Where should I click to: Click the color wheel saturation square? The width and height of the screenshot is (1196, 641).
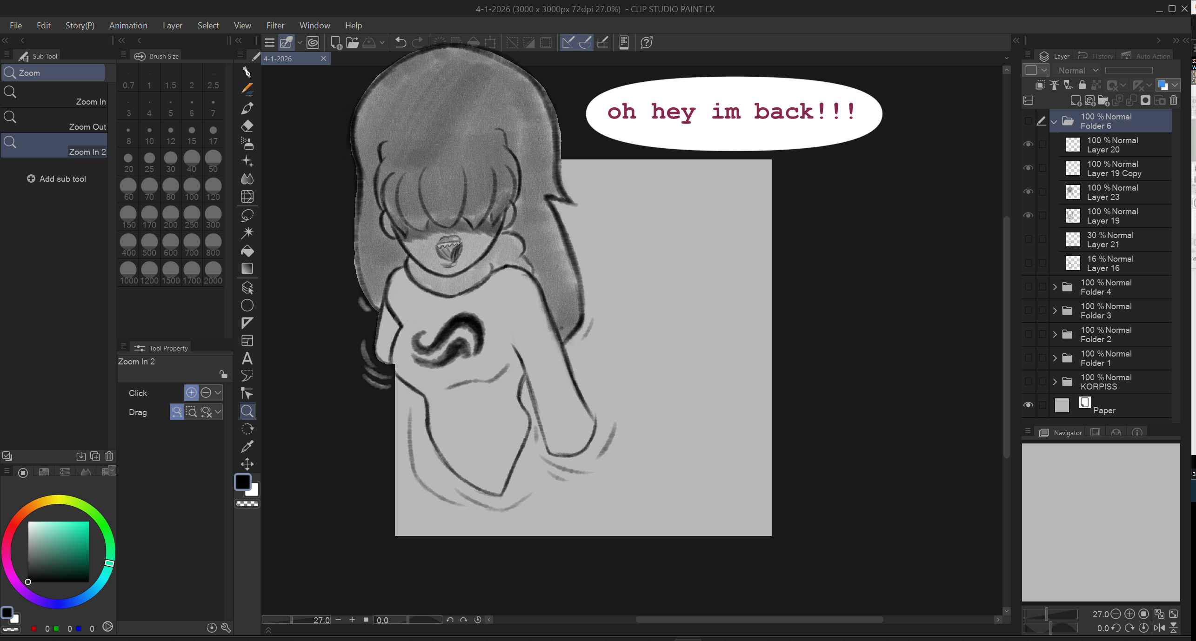pyautogui.click(x=58, y=552)
